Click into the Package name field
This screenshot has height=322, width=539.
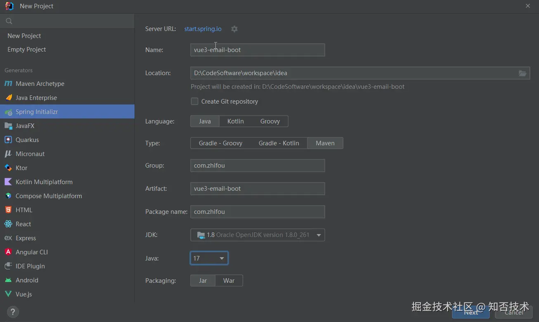coord(258,212)
